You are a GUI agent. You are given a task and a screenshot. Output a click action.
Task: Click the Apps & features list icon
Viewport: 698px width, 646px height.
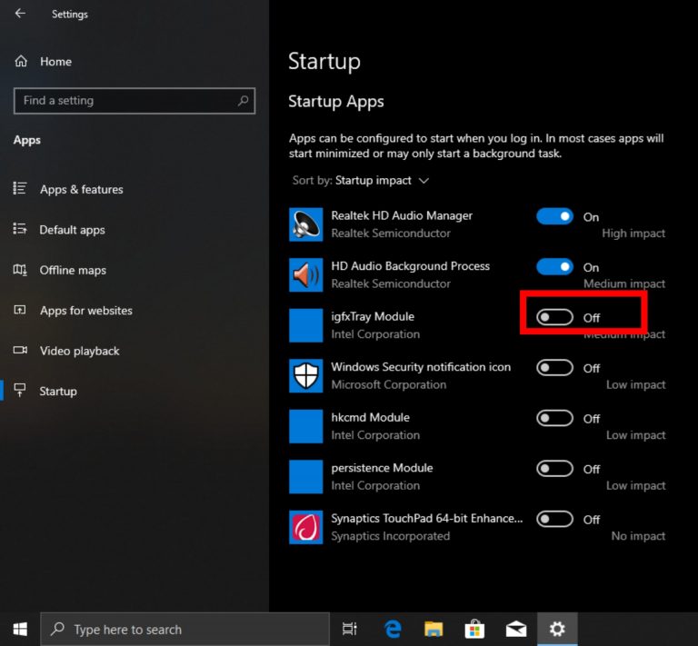[20, 189]
